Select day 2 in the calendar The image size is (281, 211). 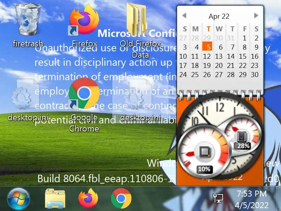click(x=256, y=38)
